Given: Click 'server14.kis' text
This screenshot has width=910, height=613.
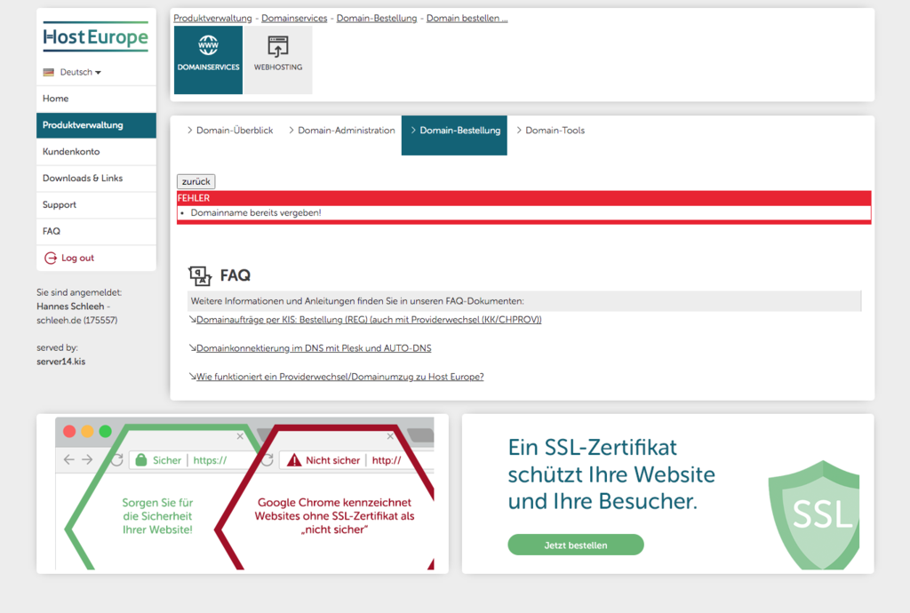Looking at the screenshot, I should 61,362.
